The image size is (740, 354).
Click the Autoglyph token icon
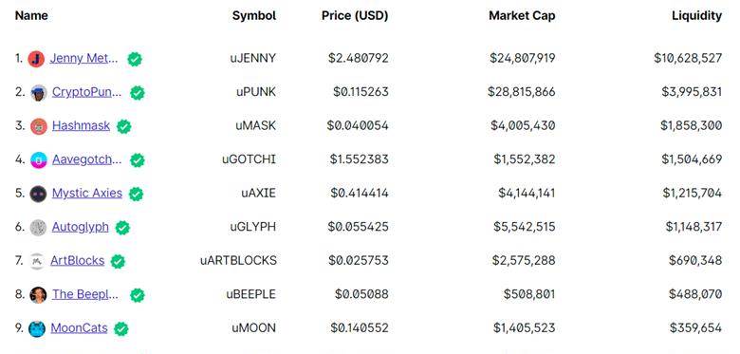tap(38, 228)
